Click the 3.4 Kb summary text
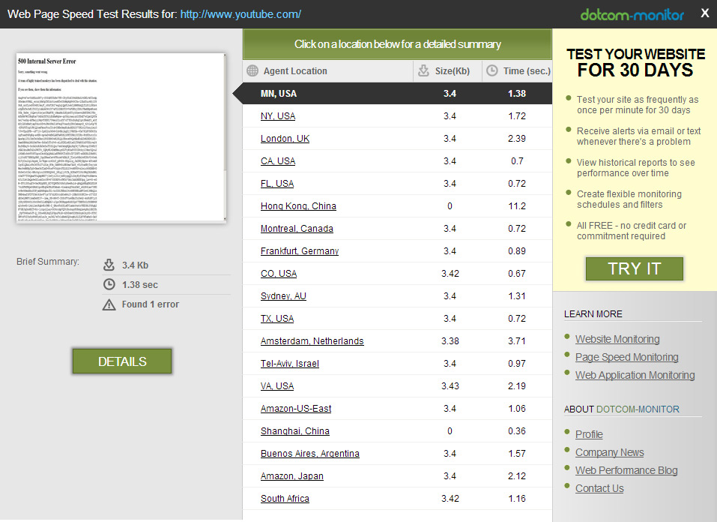The width and height of the screenshot is (717, 522). tap(135, 265)
